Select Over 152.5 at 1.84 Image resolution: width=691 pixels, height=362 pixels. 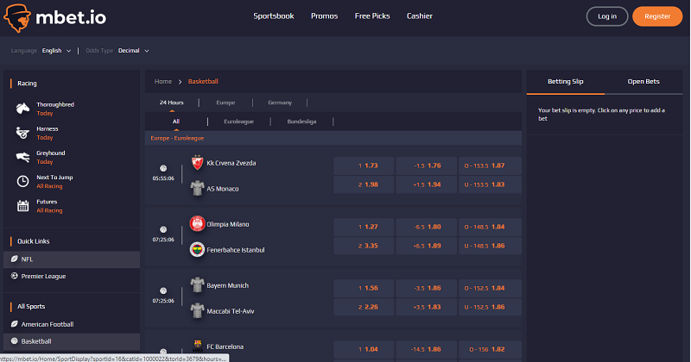coord(490,288)
